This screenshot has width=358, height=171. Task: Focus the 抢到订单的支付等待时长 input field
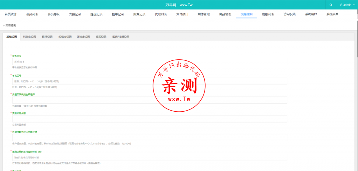pos(150,157)
